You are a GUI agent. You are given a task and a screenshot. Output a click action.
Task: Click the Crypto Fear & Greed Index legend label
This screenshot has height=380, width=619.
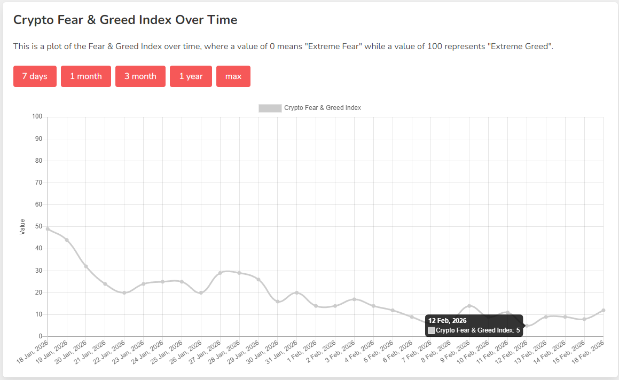click(x=323, y=108)
